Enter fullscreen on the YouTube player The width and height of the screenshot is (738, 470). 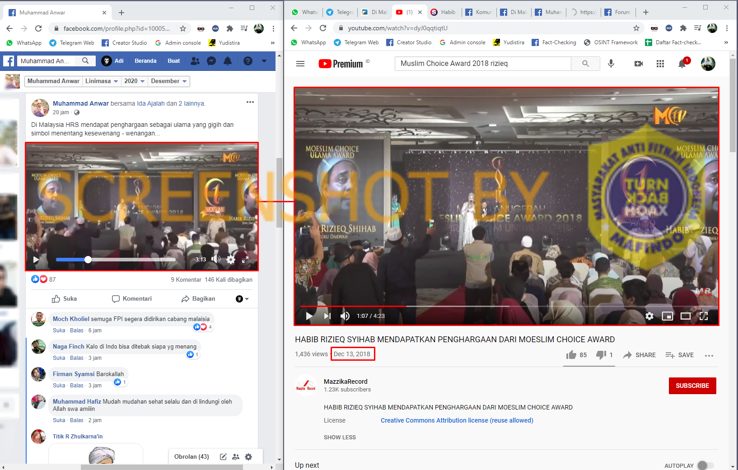point(704,316)
